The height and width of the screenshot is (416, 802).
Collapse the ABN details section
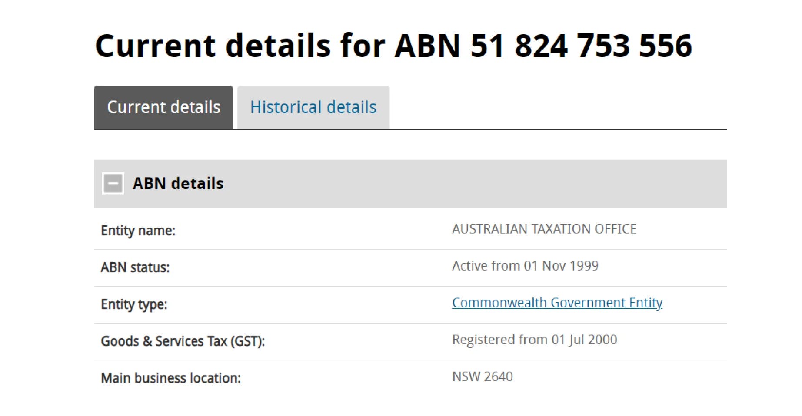click(113, 183)
